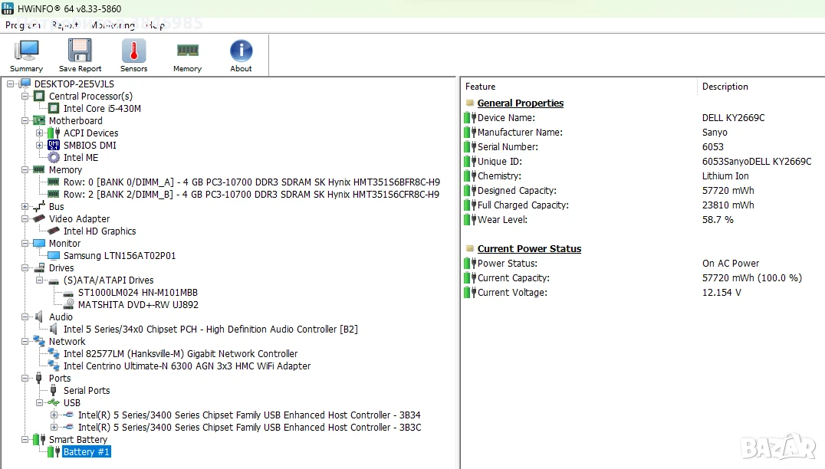
Task: Collapse the Network branch
Action: pos(25,341)
